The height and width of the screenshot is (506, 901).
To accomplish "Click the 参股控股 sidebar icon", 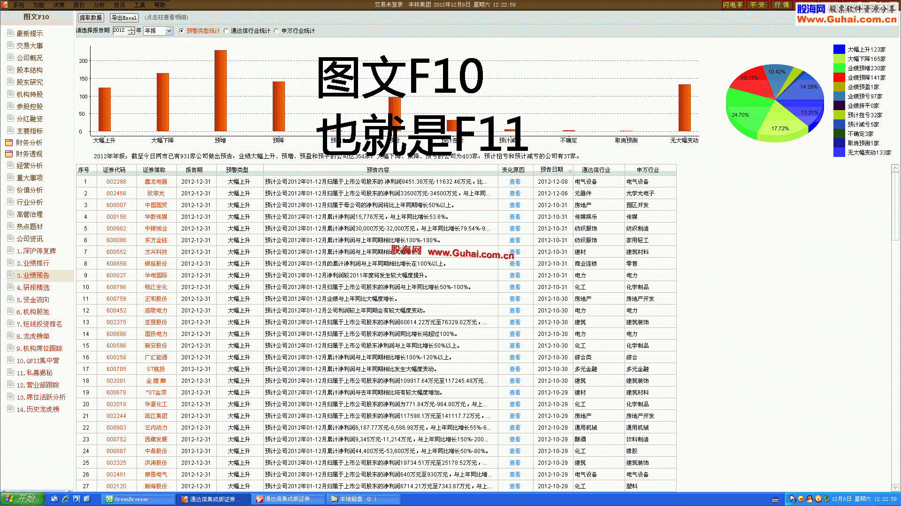I will pos(10,106).
